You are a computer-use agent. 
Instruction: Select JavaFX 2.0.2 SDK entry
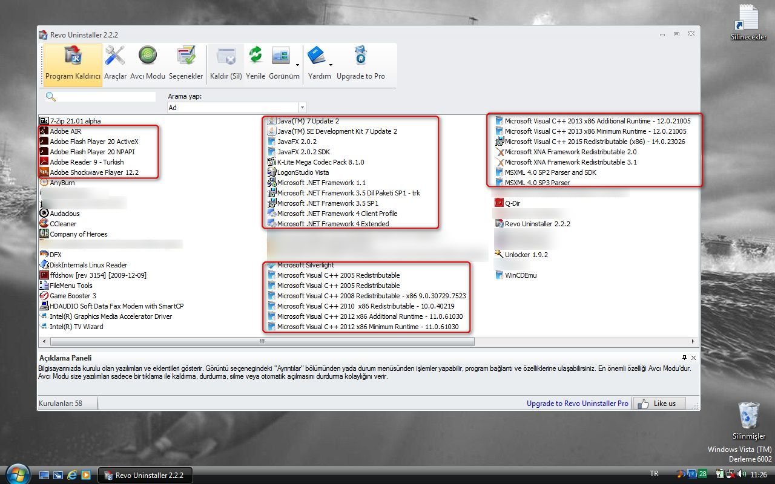pos(298,152)
